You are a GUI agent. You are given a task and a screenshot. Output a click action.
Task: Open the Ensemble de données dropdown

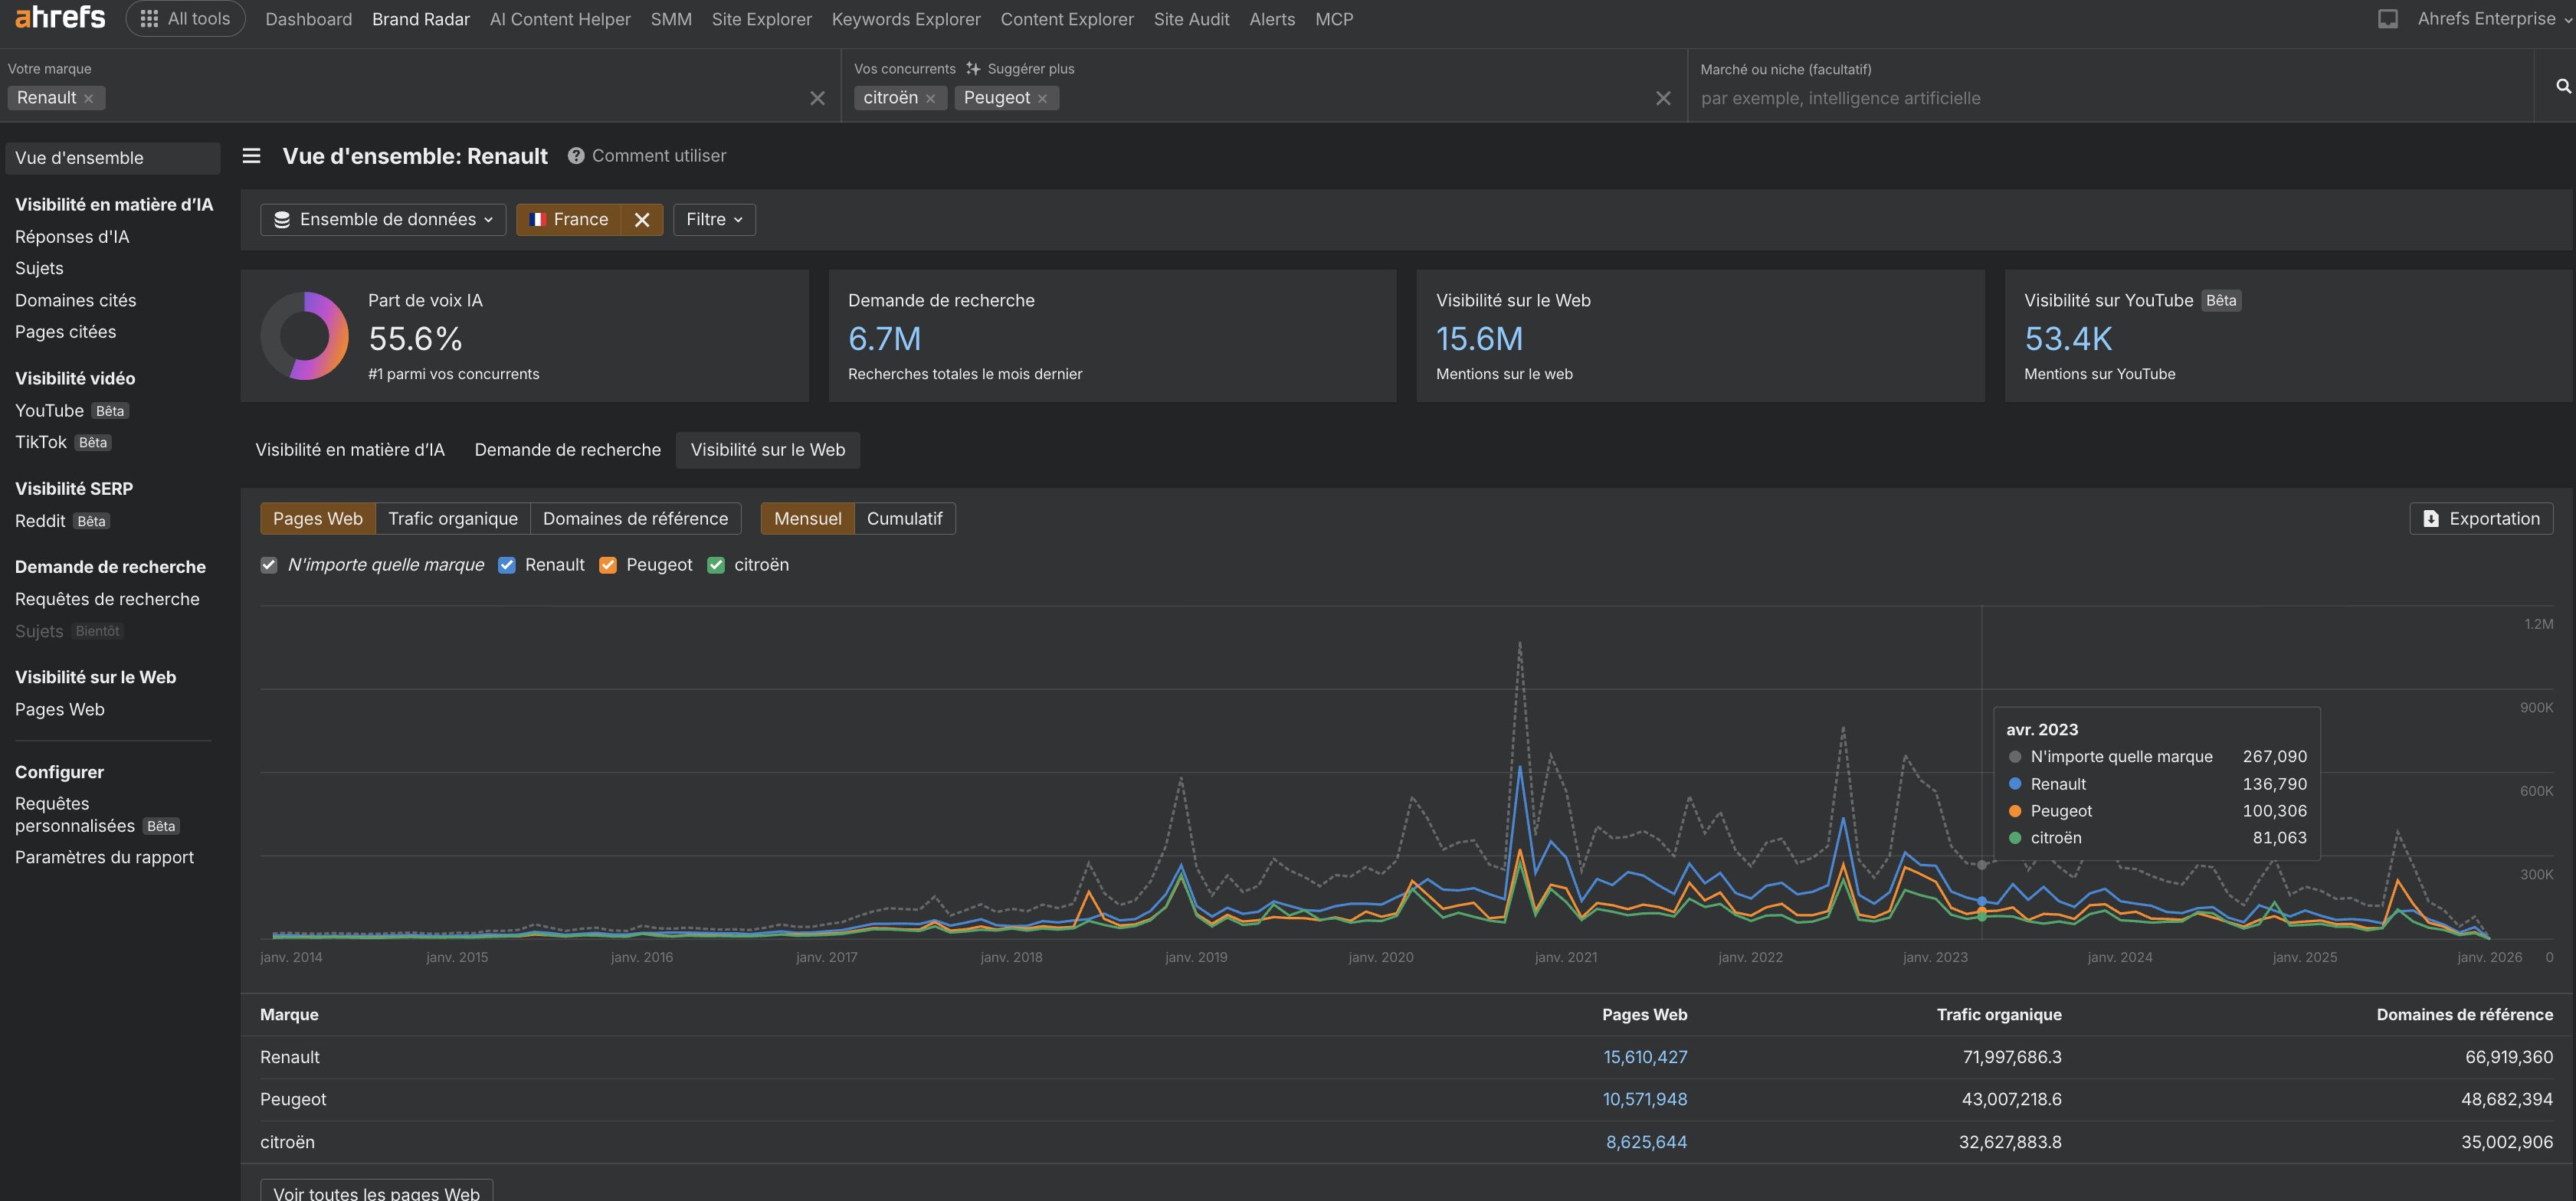click(382, 219)
